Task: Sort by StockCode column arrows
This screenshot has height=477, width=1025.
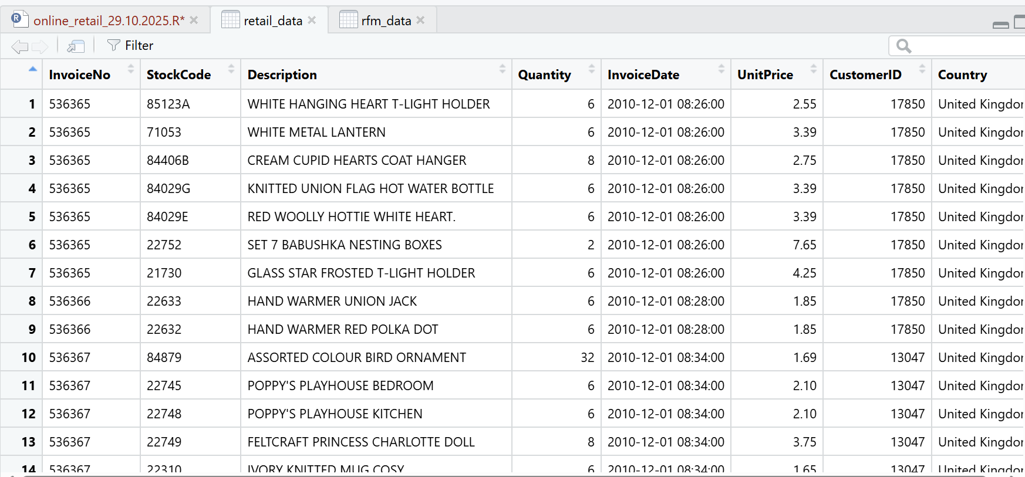Action: click(231, 69)
